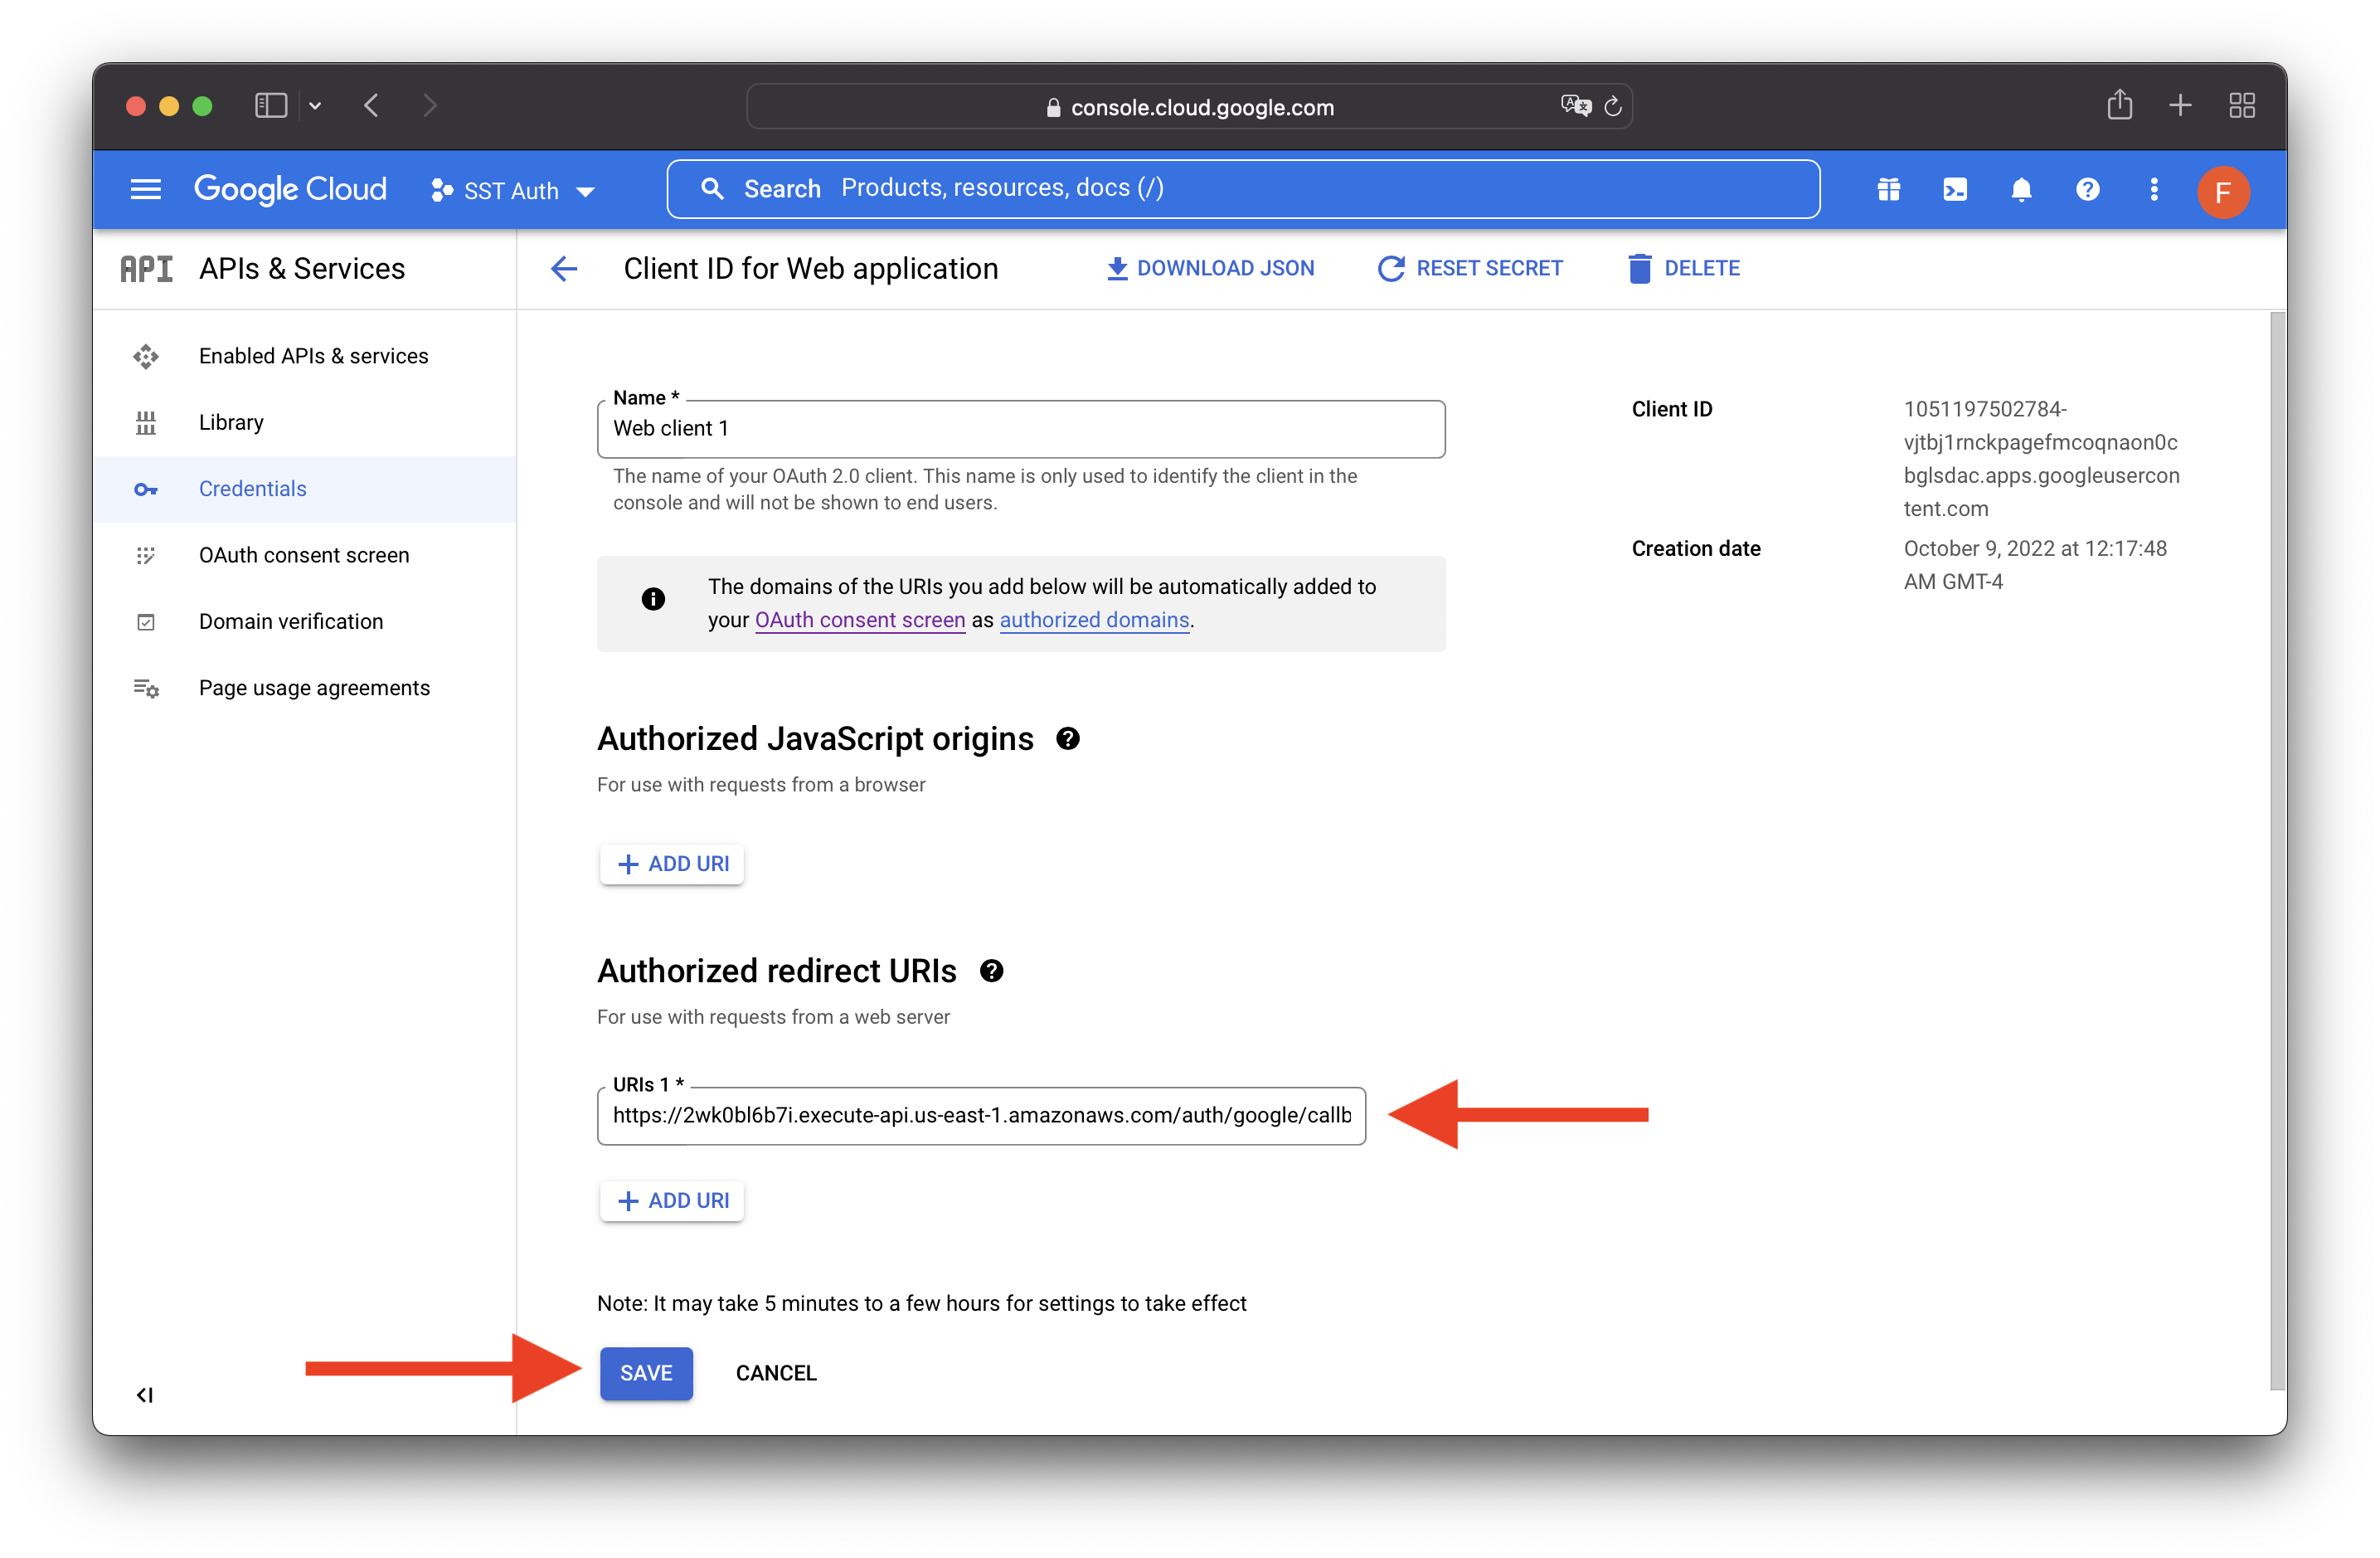
Task: Open OAuth consent screen in sidebar
Action: (x=305, y=555)
